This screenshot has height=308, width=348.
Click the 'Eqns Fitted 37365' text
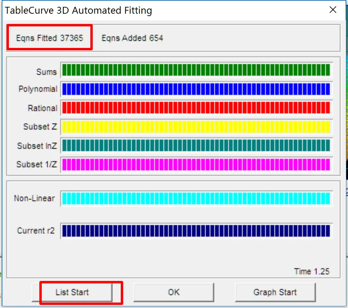click(50, 38)
